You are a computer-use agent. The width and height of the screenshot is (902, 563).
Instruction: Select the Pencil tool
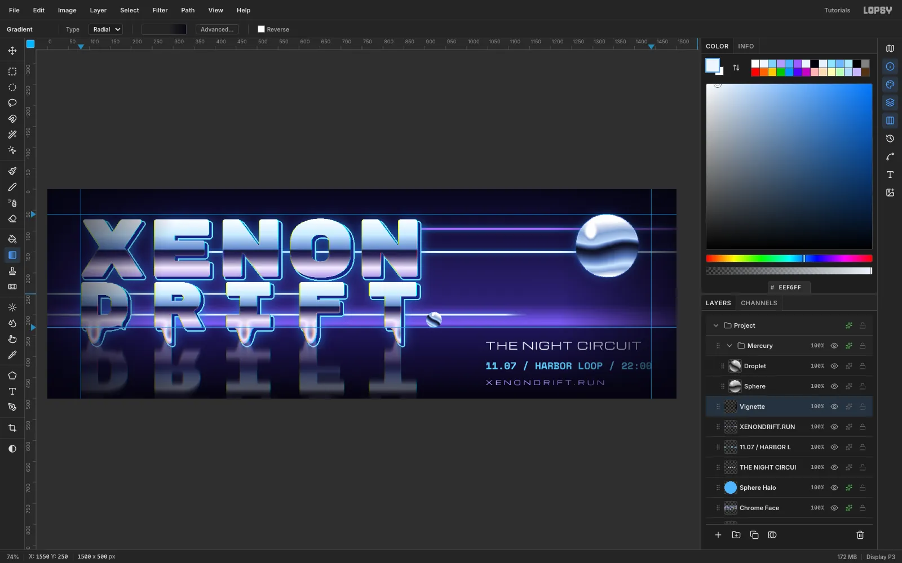tap(12, 187)
